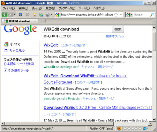Click the Stop loading X icon
157x132 pixels.
coord(27,15)
